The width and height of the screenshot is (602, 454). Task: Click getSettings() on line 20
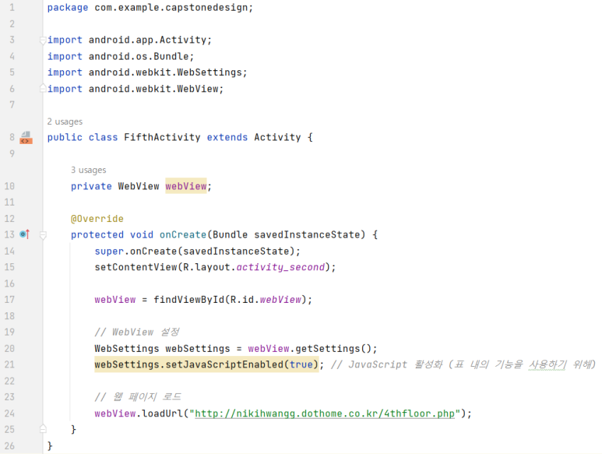pos(333,348)
